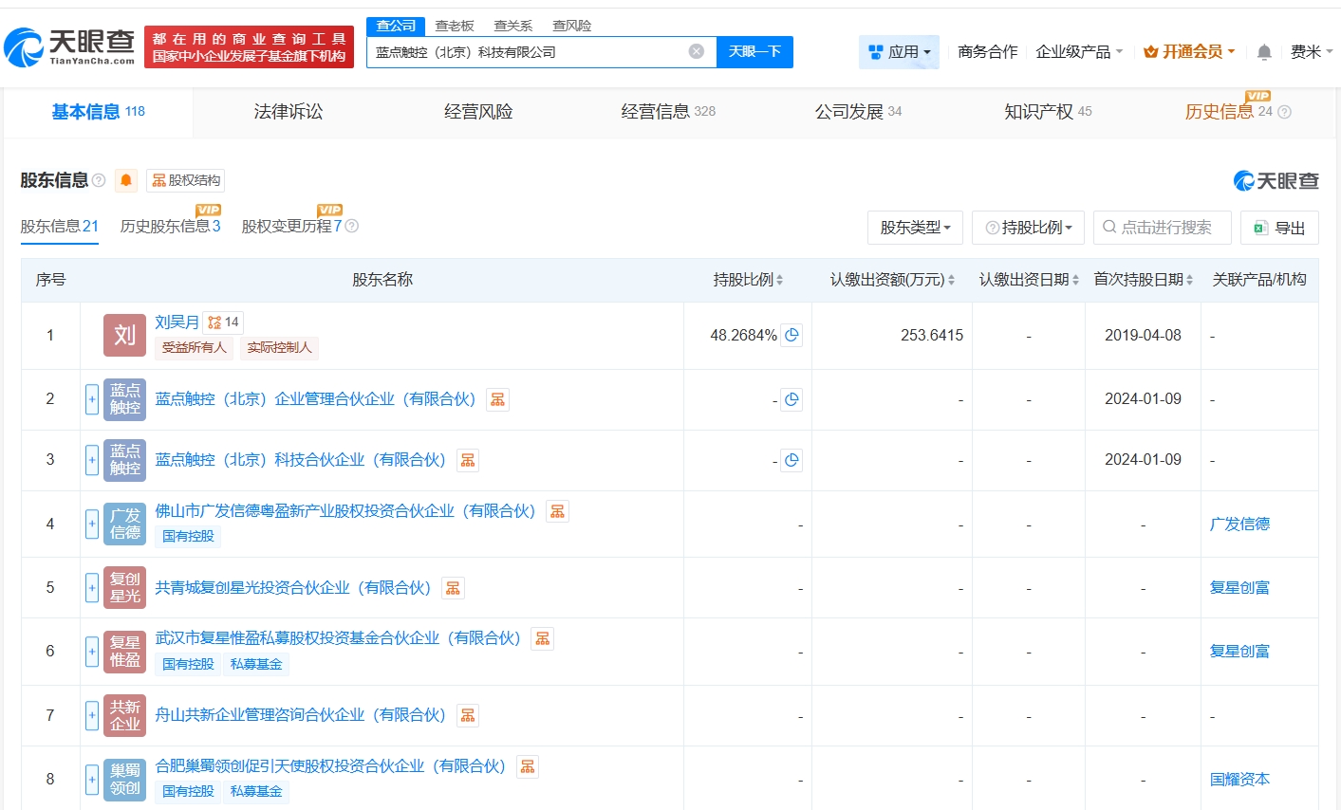Switch to the 经营风险 tab
Image resolution: width=1341 pixels, height=810 pixels.
[x=478, y=112]
